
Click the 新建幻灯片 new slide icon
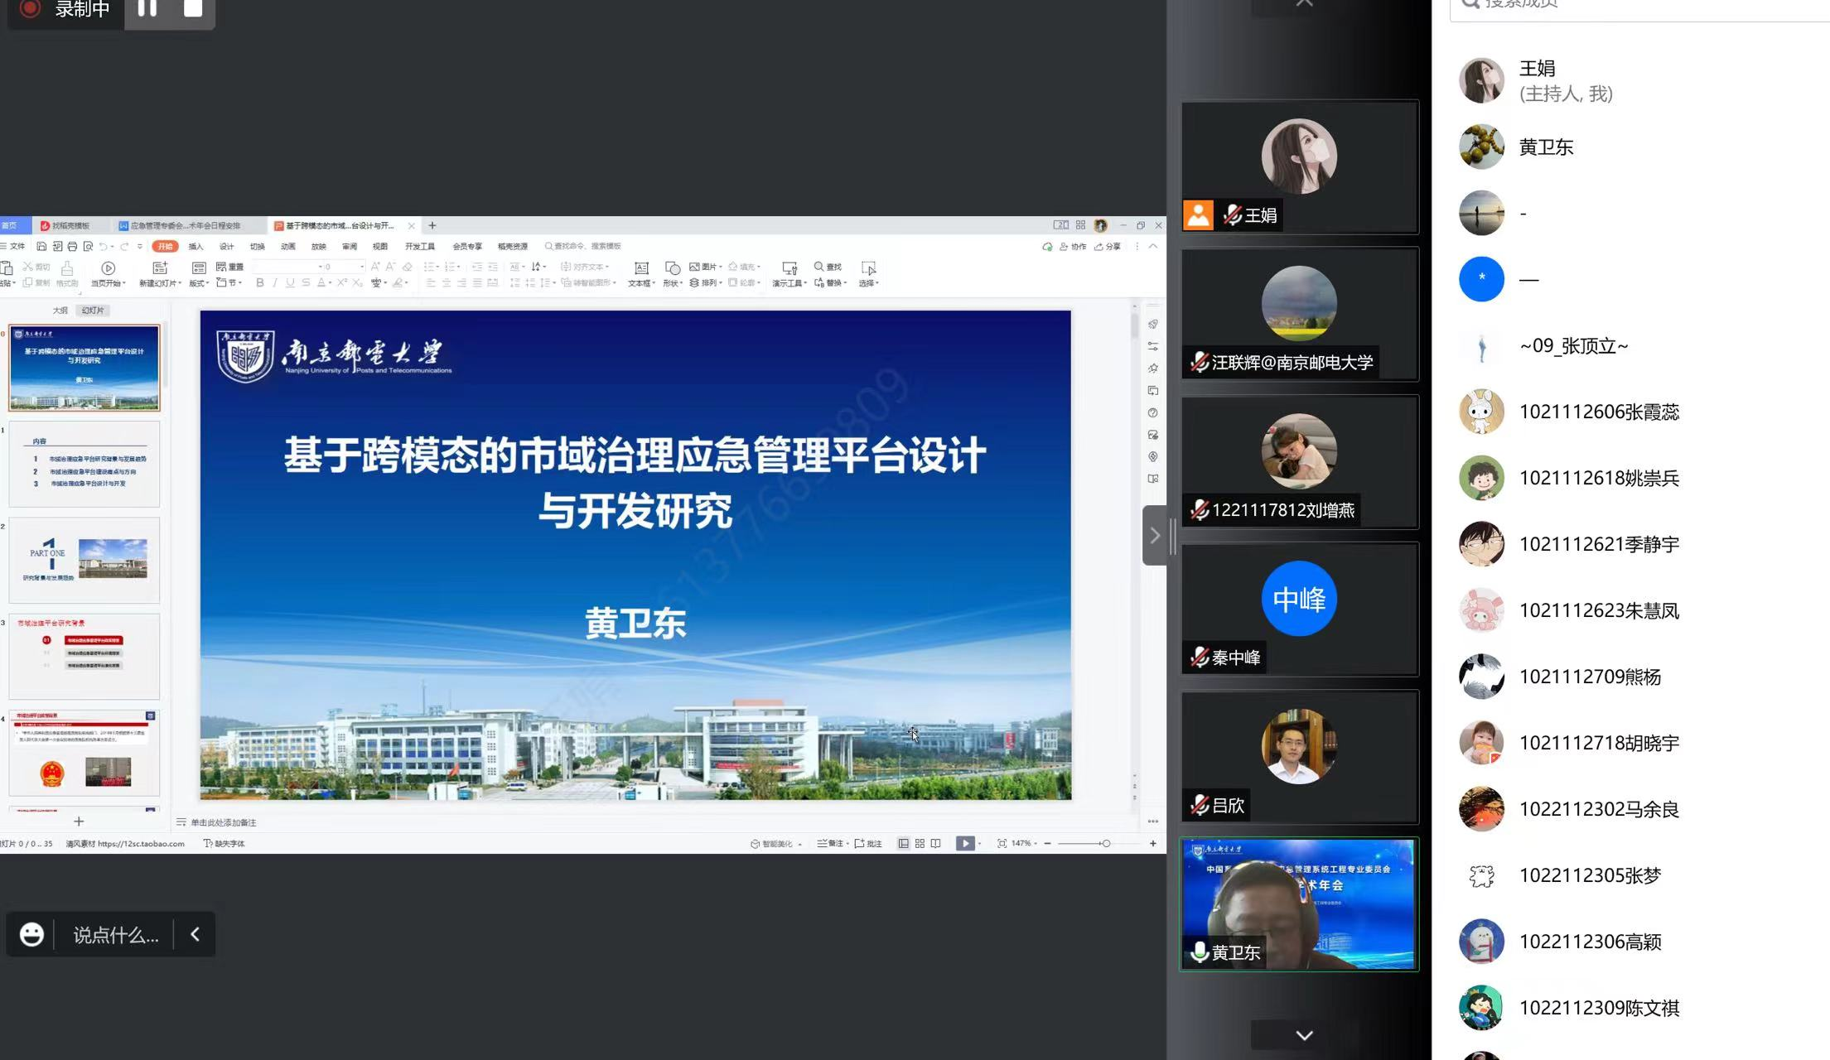click(x=160, y=268)
